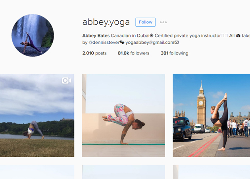
Task: Open the three-dot options menu
Action: (x=163, y=22)
